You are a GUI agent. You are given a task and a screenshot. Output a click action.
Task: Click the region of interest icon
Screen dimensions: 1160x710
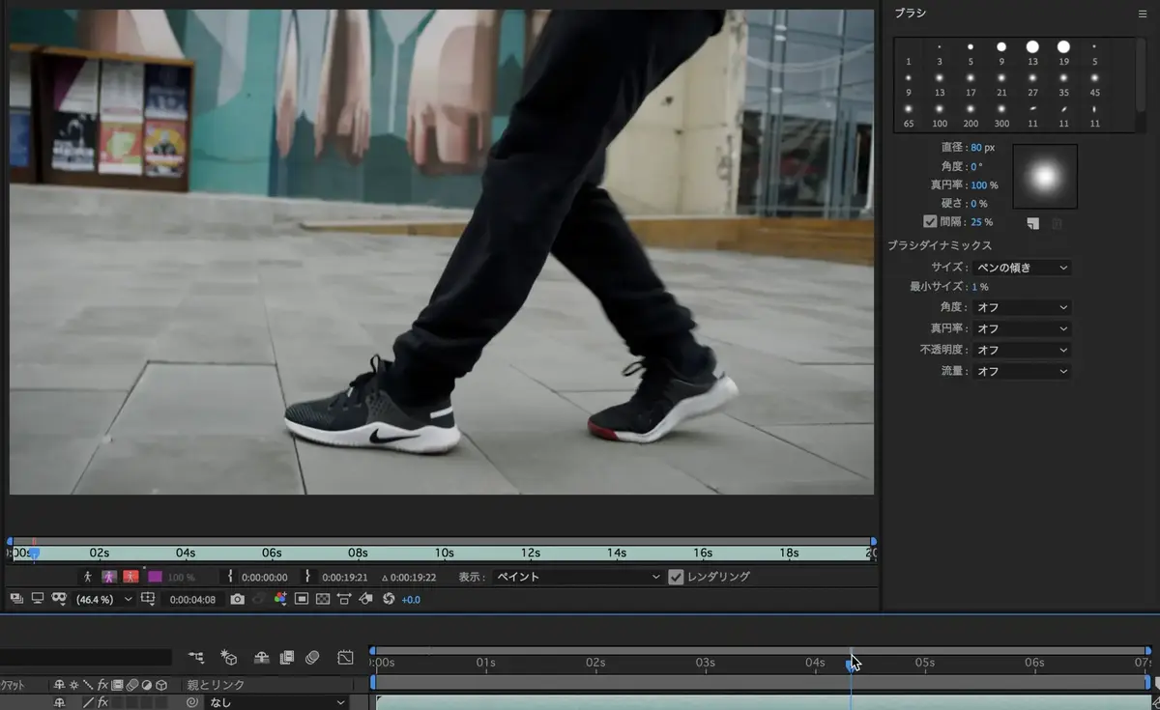point(302,600)
